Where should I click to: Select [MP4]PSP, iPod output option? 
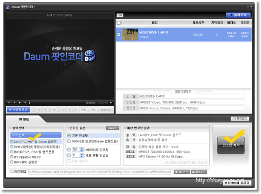pos(32,152)
